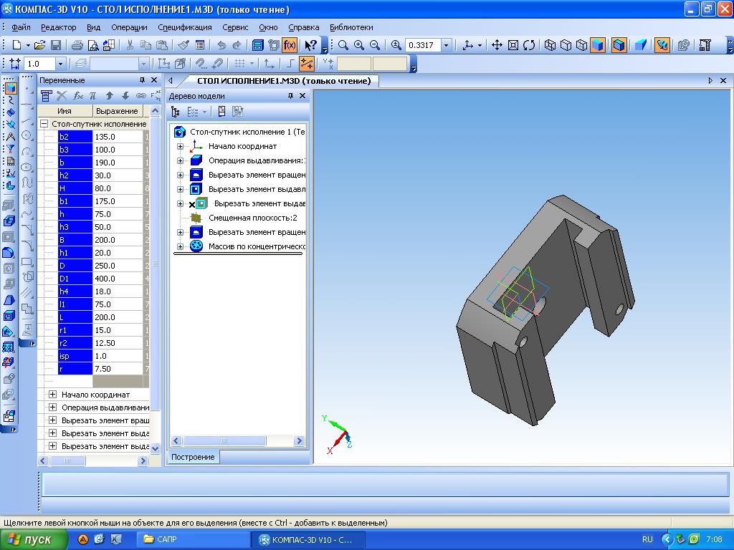Move variable down with arrow icon

[x=125, y=96]
